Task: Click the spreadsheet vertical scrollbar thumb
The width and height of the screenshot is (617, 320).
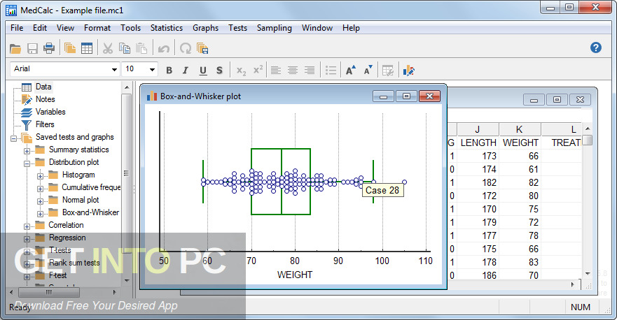Action: 588,140
